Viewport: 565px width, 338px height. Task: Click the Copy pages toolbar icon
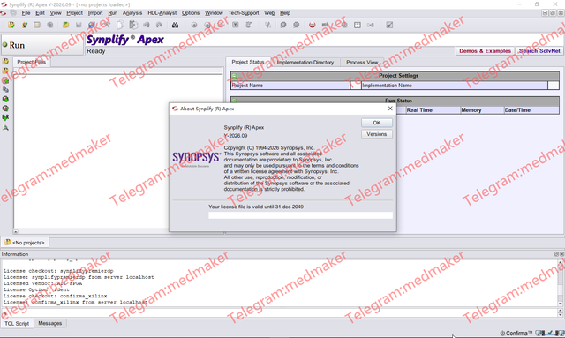pos(120,25)
